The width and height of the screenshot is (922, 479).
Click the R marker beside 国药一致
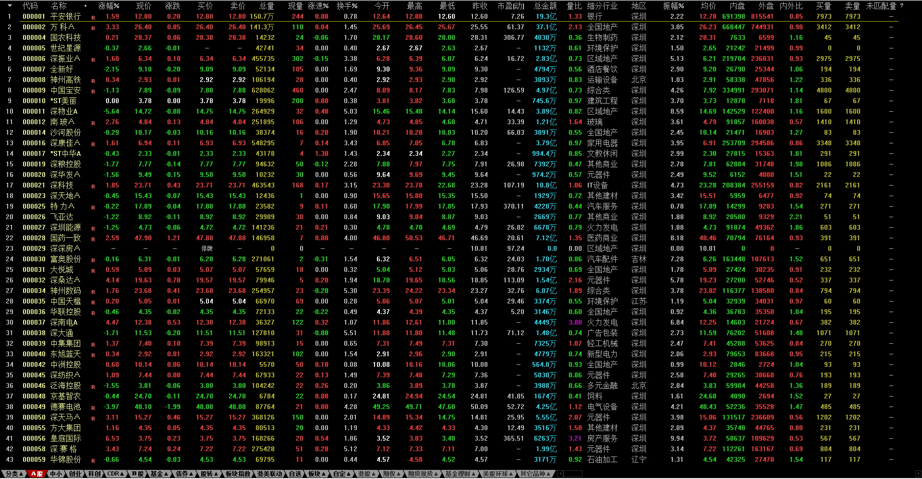(x=93, y=239)
